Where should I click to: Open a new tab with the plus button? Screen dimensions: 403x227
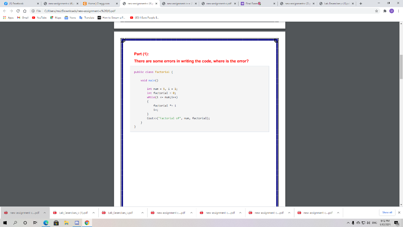point(360,4)
